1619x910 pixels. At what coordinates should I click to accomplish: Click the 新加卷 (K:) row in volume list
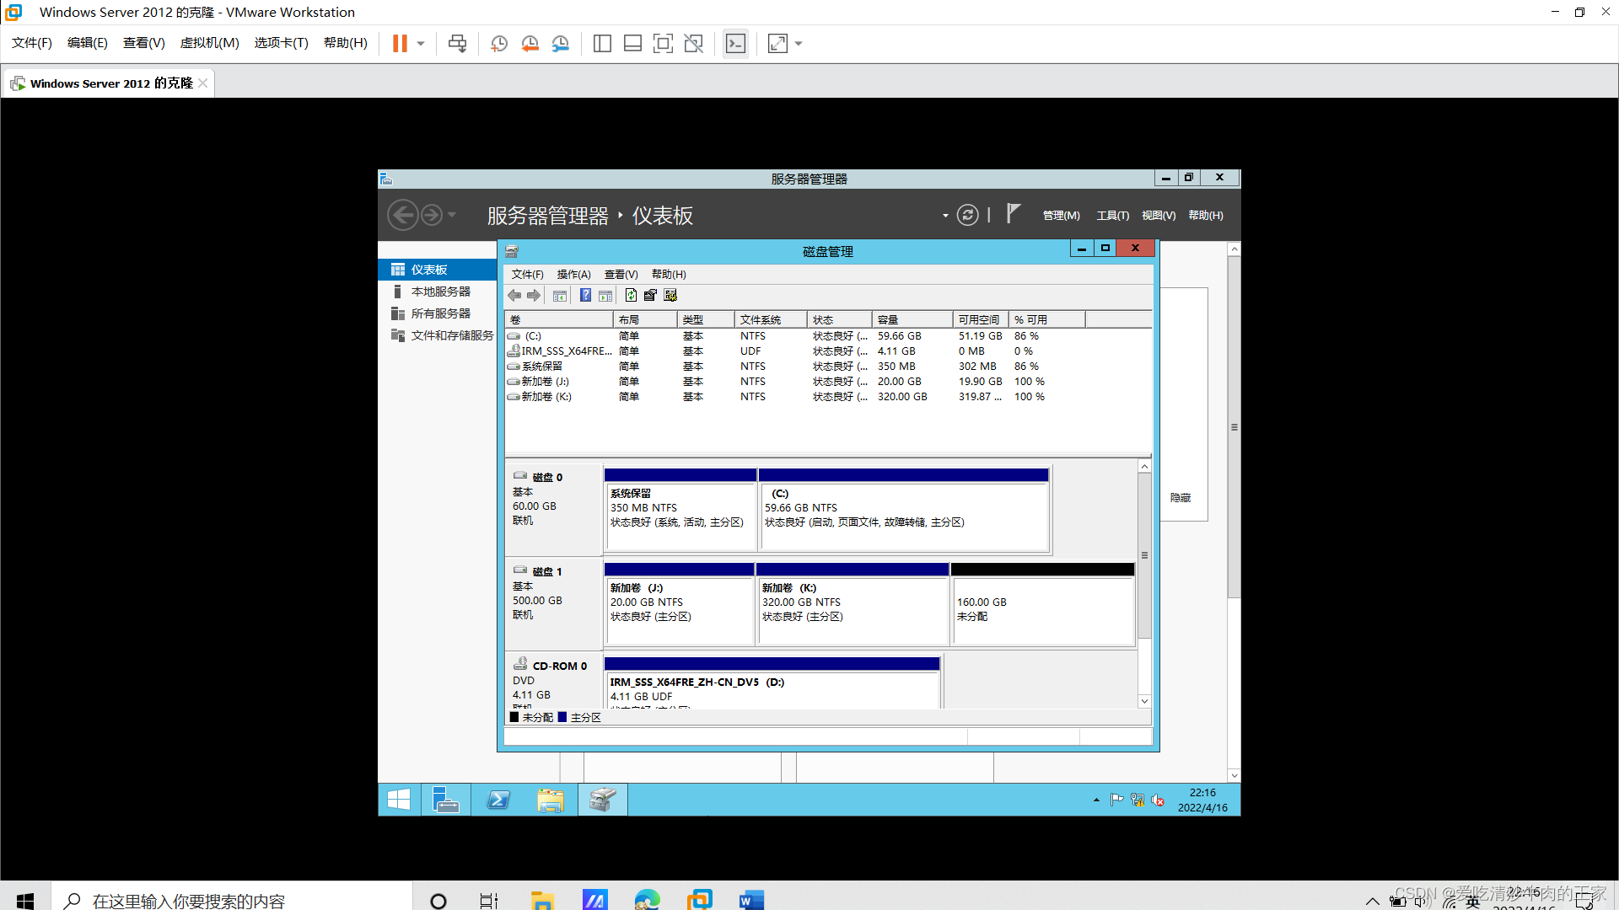546,397
